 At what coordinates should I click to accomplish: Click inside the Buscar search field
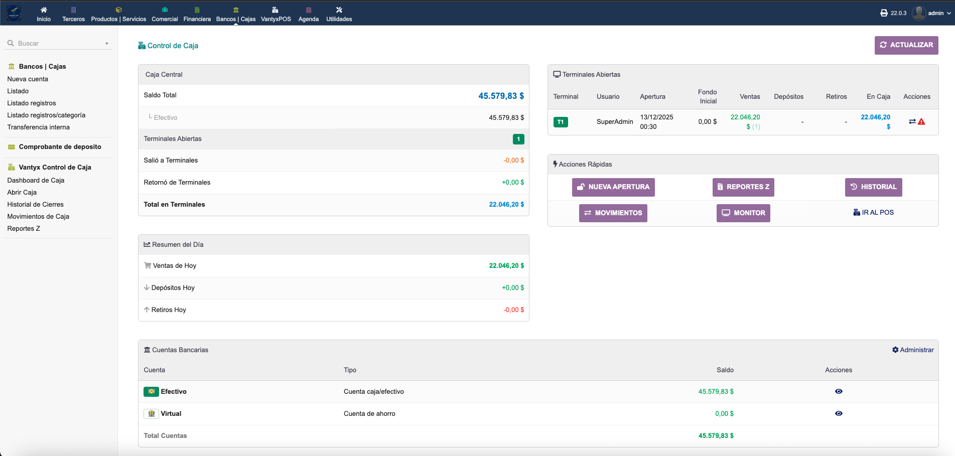coord(55,43)
